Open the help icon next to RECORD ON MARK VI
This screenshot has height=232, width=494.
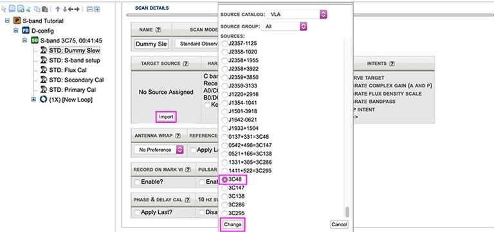click(x=188, y=170)
